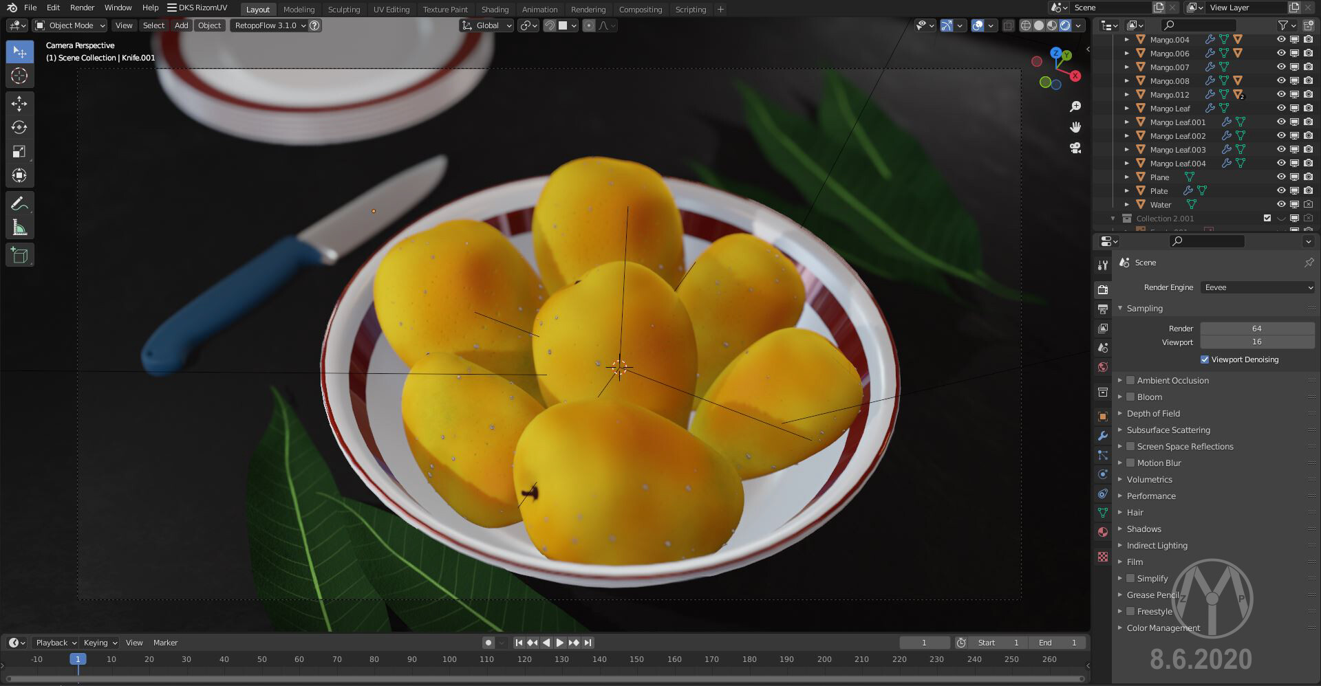
Task: Select the Move tool in toolbar
Action: [19, 103]
